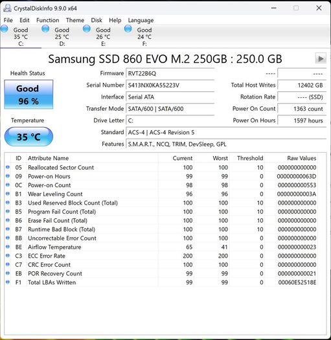Open the Edit menu
331x340 pixels.
point(25,20)
